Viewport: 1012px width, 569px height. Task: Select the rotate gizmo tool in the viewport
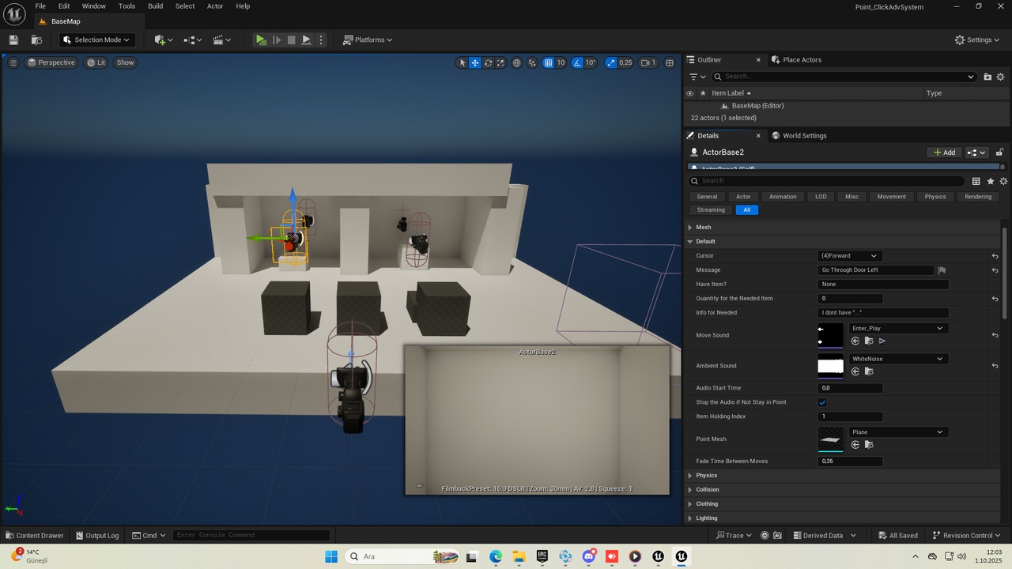tap(488, 62)
